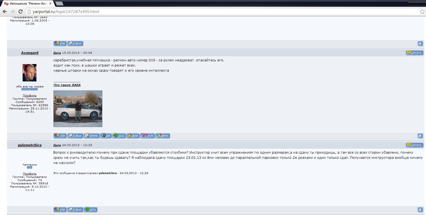
Task: Go back using browser back arrow
Action: coord(5,11)
